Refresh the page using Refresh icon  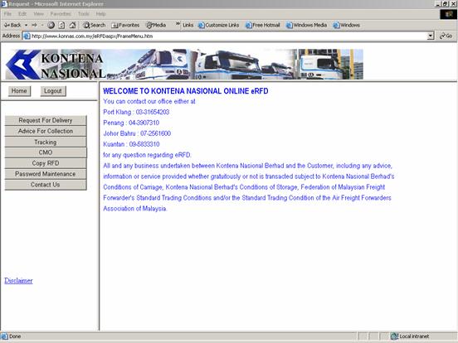(x=61, y=25)
